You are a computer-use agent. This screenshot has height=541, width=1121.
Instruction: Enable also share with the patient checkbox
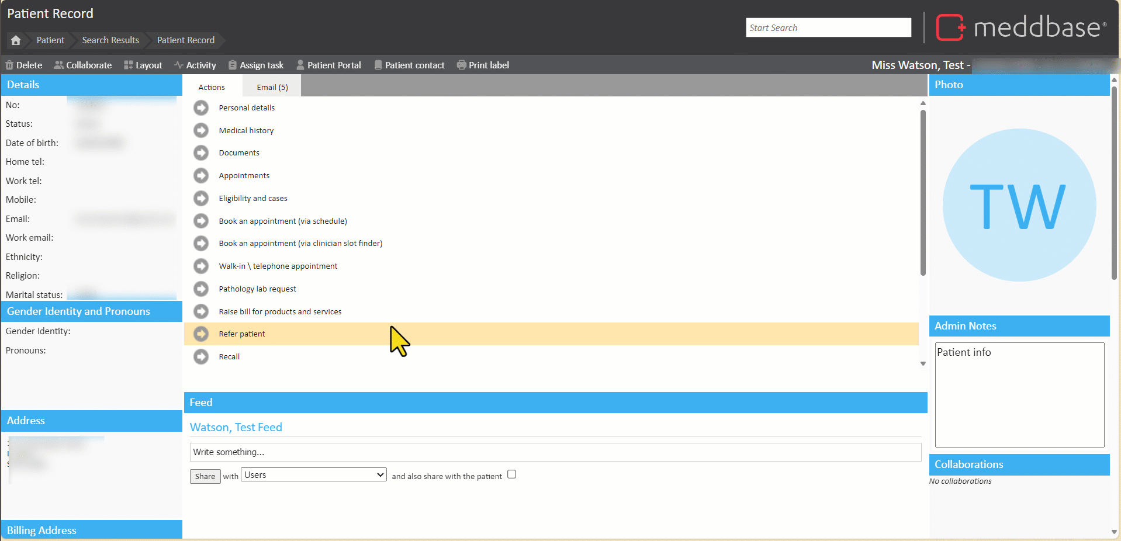click(x=511, y=474)
